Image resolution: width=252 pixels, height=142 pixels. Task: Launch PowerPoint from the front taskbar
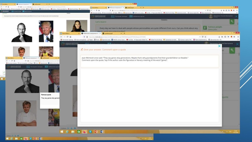click(x=96, y=131)
